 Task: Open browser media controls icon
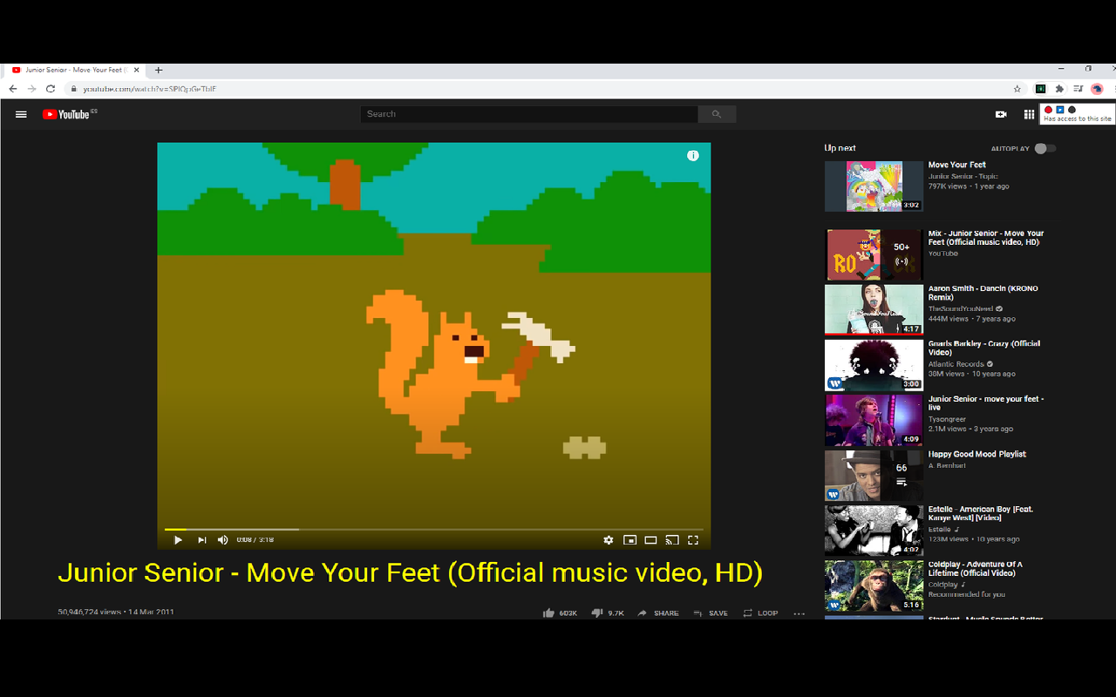coord(1079,89)
